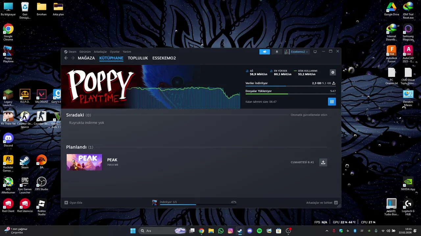
Task: Open the Steam menu
Action: [70, 52]
